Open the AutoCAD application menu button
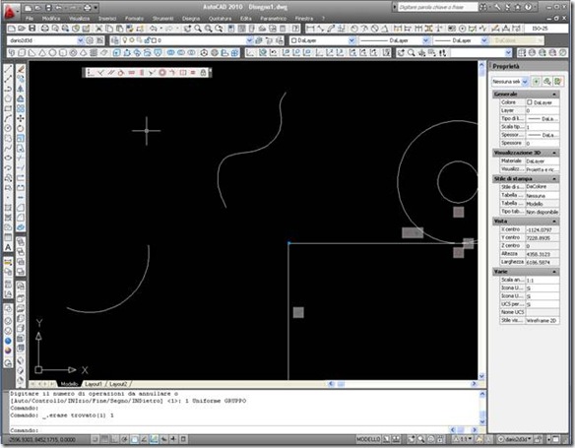Viewport: 575px width, 448px height. pyautogui.click(x=10, y=11)
